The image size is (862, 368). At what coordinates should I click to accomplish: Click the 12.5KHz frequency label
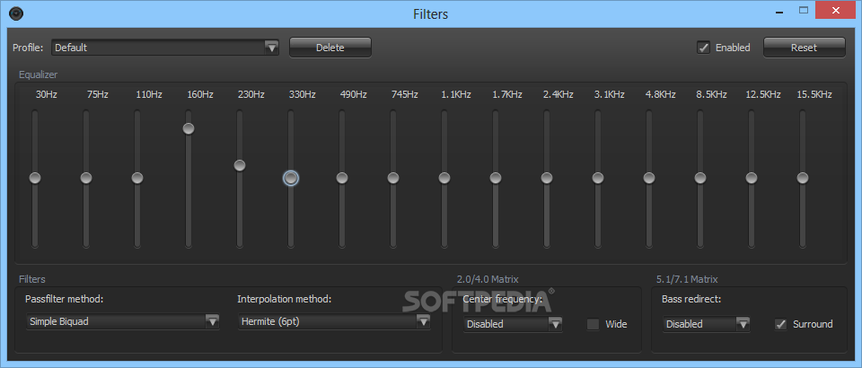click(763, 94)
